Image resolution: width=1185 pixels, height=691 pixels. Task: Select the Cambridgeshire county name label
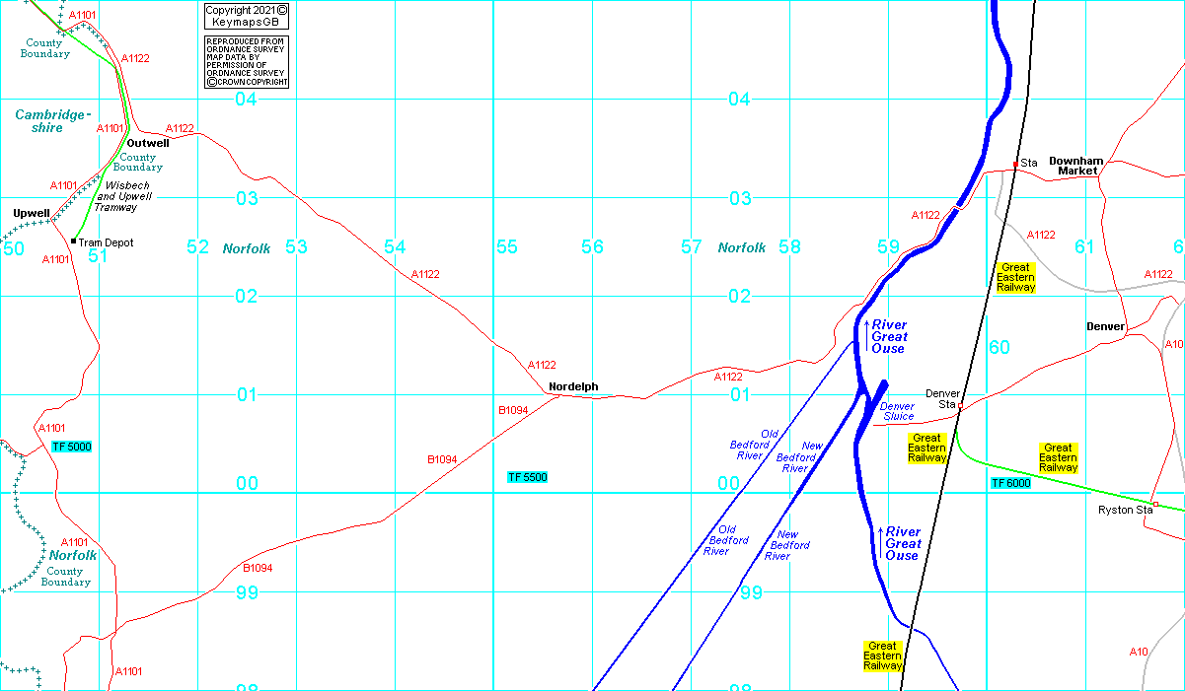click(x=53, y=121)
